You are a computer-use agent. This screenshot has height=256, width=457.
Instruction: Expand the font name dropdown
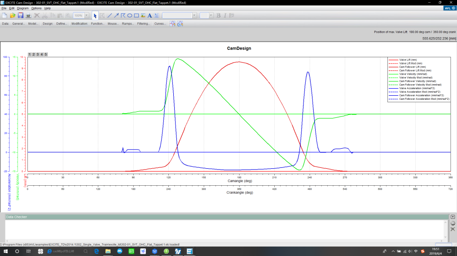click(194, 15)
